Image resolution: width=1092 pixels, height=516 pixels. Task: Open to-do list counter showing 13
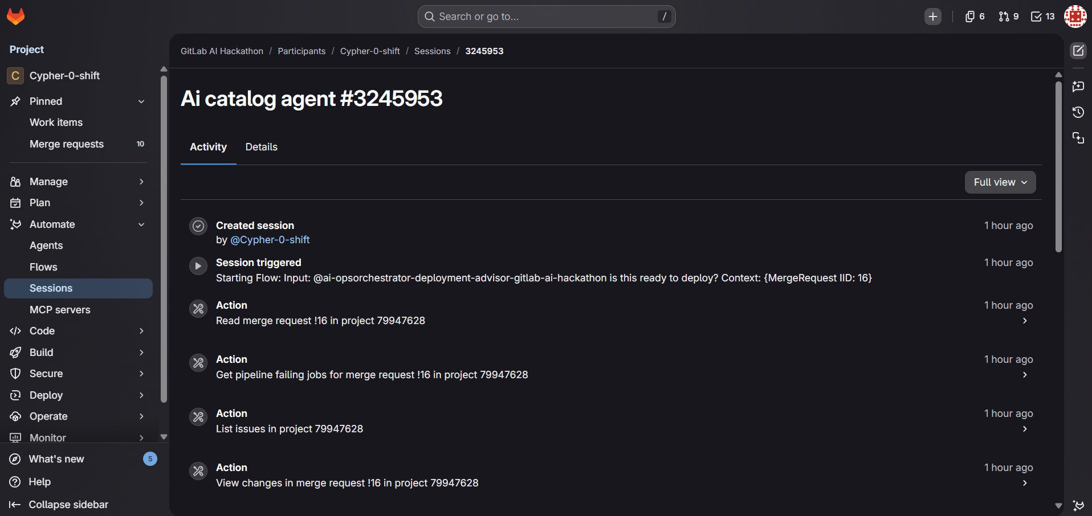(1042, 17)
